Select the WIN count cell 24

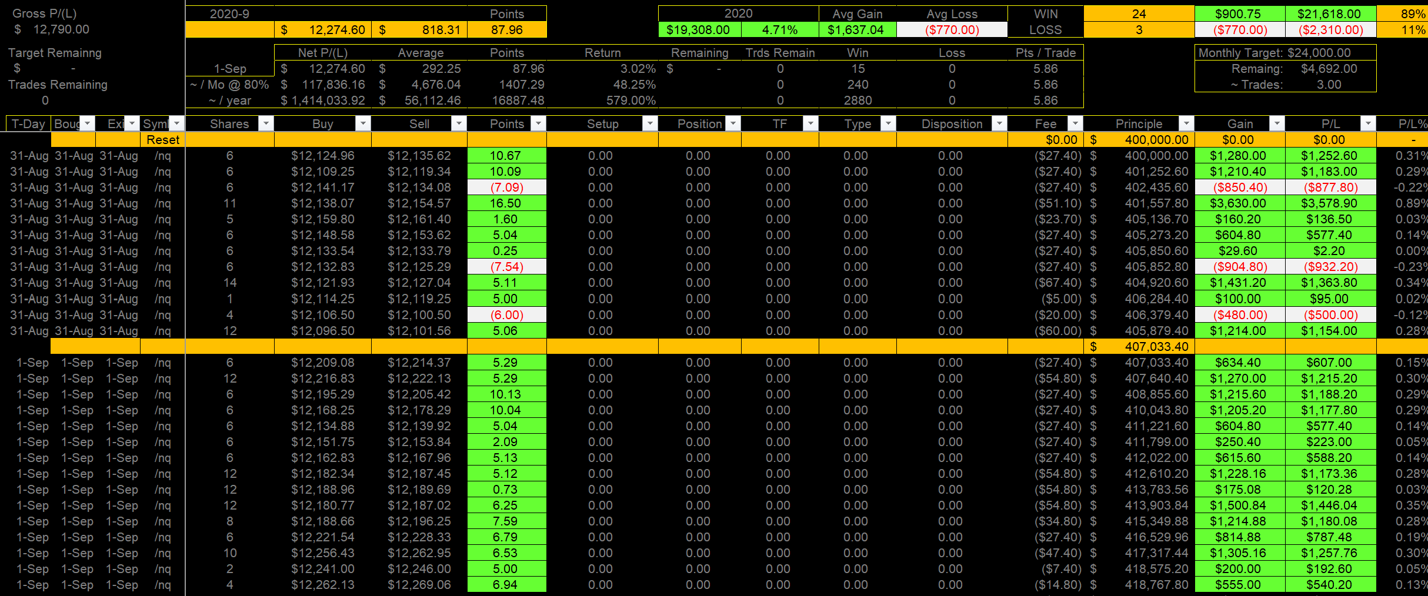coord(1139,14)
